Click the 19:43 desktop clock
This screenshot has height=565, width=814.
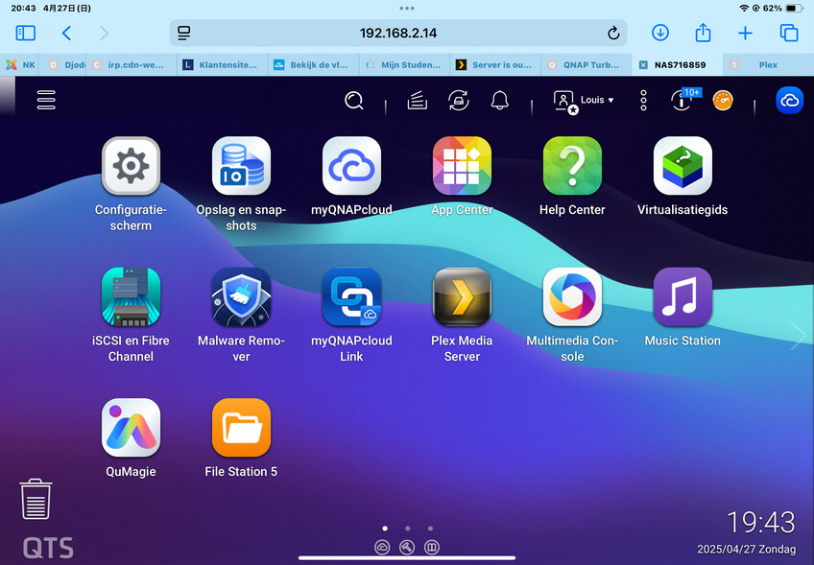coord(760,522)
